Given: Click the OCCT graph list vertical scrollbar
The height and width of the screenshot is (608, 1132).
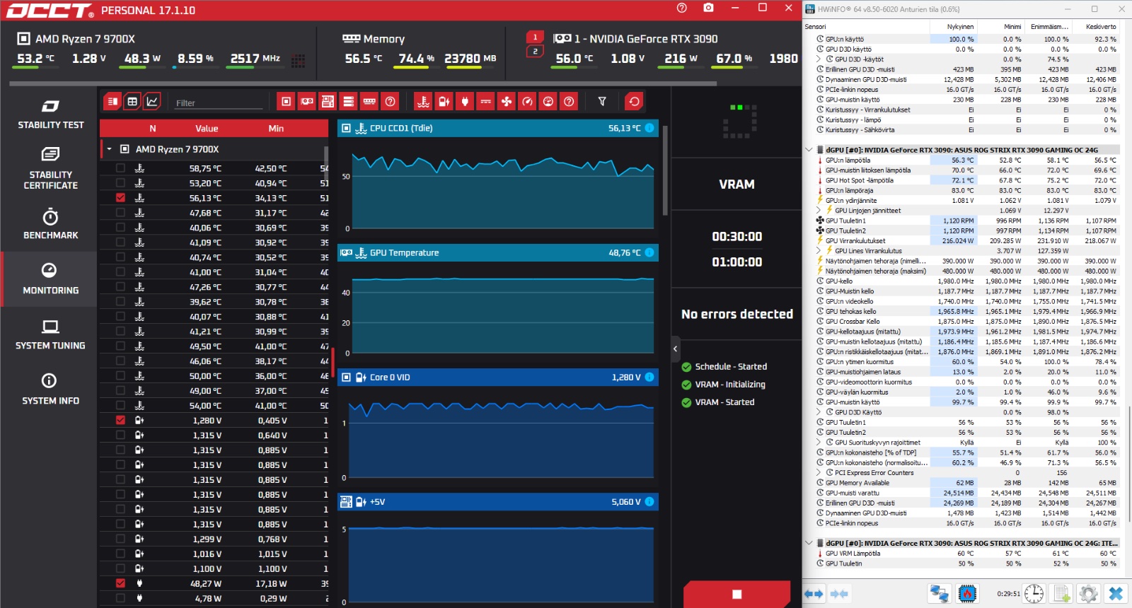Looking at the screenshot, I should click(x=665, y=170).
